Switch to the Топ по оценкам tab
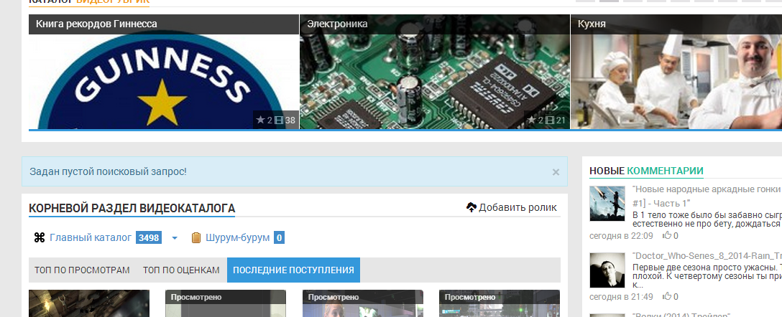The width and height of the screenshot is (782, 317). point(181,270)
